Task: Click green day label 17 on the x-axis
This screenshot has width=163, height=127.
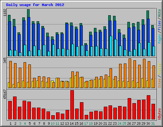Action: (86, 124)
